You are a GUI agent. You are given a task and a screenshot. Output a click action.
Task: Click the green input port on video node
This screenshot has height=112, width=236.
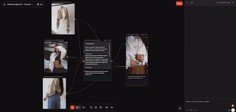pyautogui.click(x=126, y=43)
